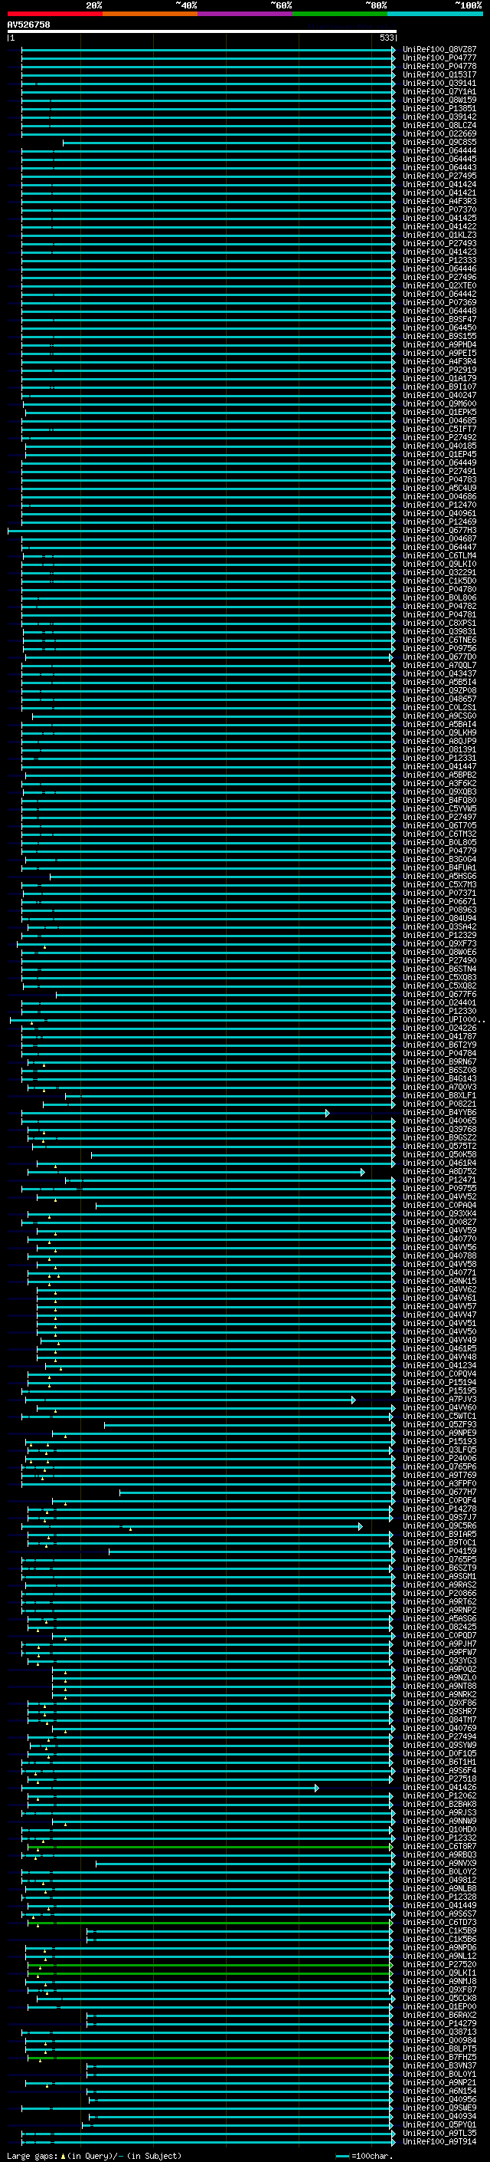This screenshot has height=2162, width=490.
Task: Select the UniRef100_B6RAX2 label
Action: (439, 2015)
